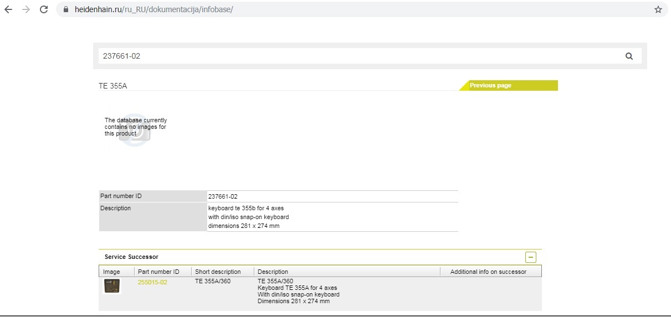Image resolution: width=671 pixels, height=317 pixels.
Task: Click the browser back arrow
Action: [8, 9]
